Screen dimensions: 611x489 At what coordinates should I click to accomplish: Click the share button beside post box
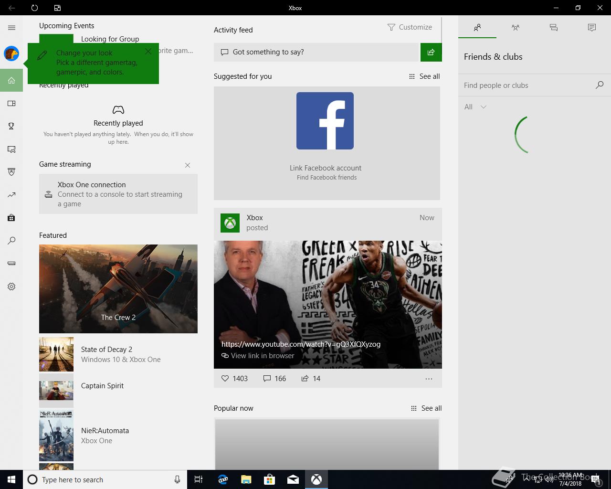431,52
